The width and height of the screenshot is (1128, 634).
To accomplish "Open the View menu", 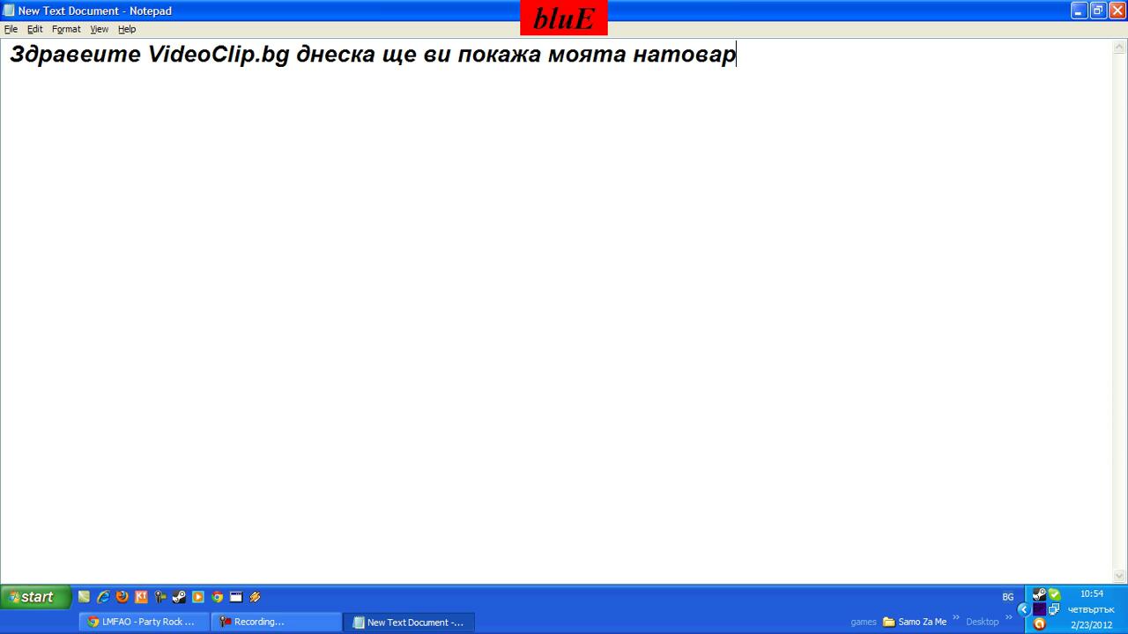I will coord(99,29).
